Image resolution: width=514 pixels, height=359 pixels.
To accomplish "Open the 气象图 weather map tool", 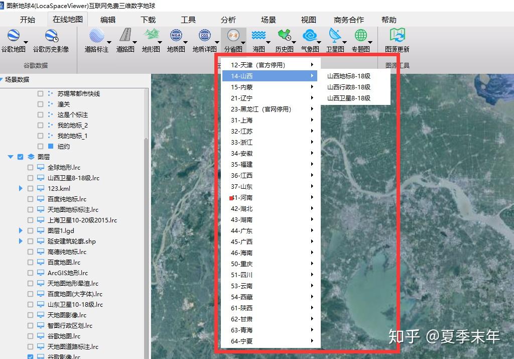I will tap(311, 40).
